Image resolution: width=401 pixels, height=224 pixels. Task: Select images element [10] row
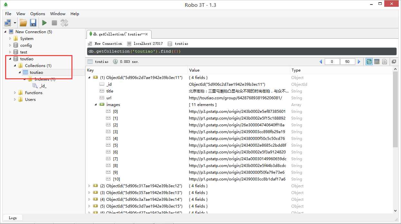[239, 179]
